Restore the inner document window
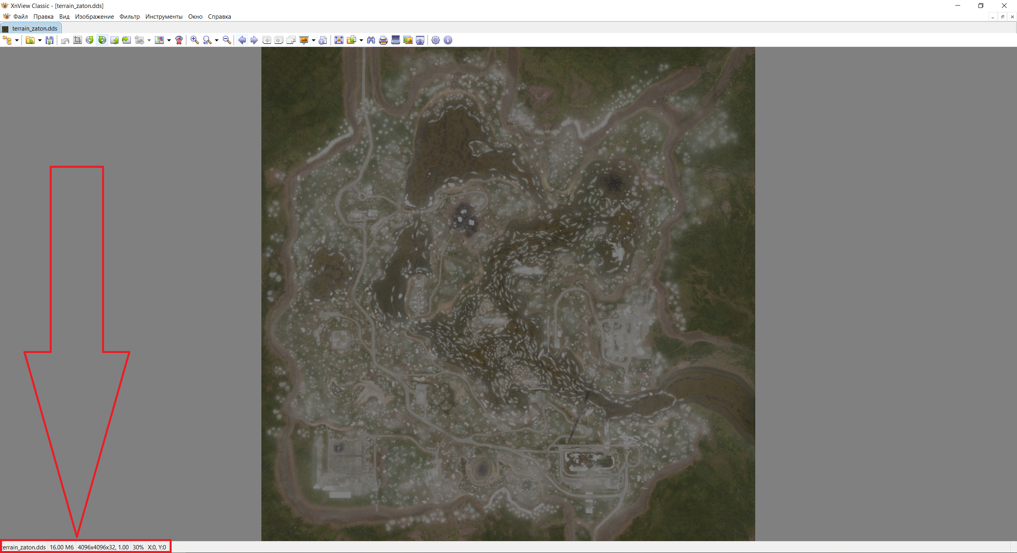This screenshot has width=1017, height=553. point(1003,17)
